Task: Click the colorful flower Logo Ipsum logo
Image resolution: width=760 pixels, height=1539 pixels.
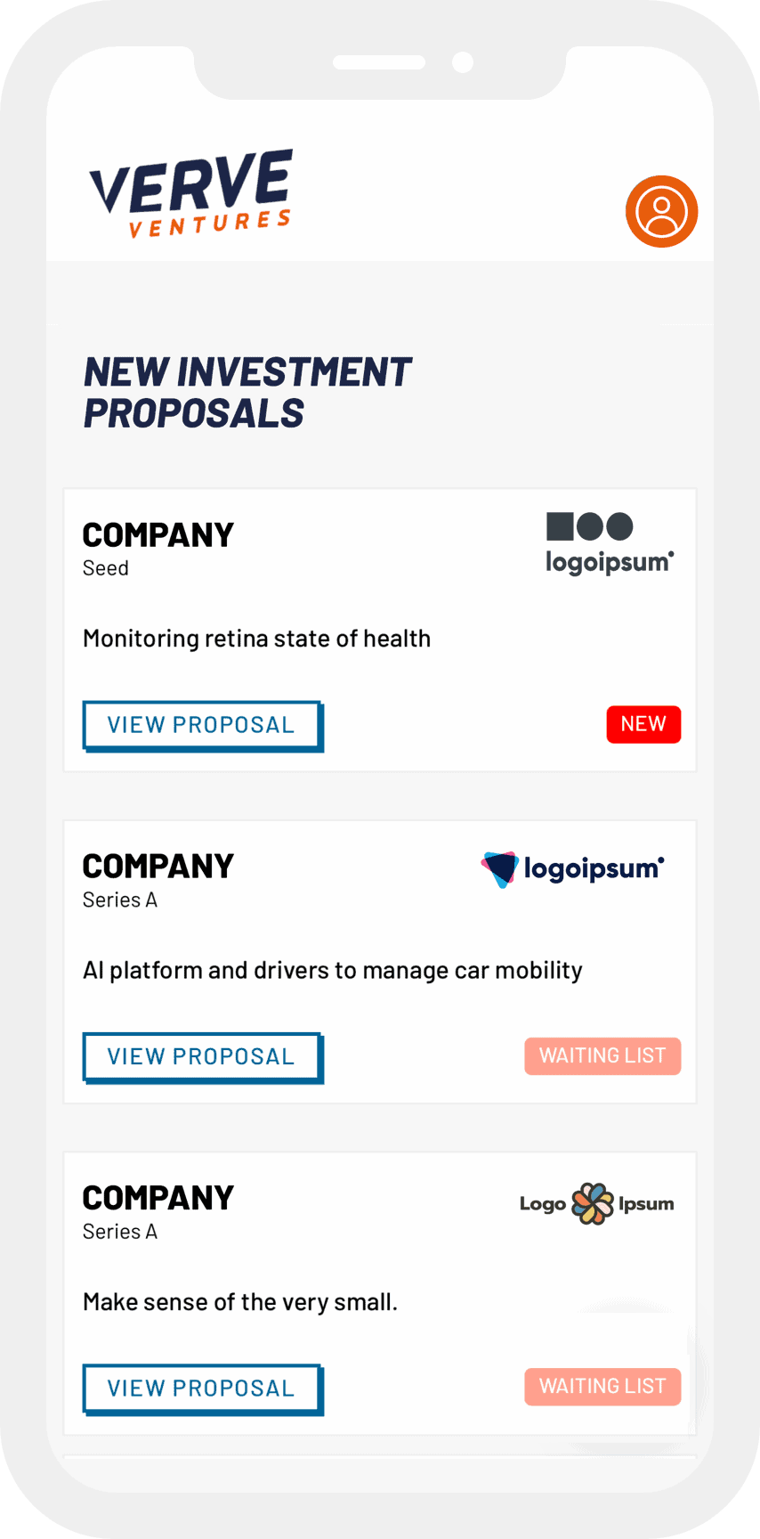Action: pyautogui.click(x=596, y=1204)
